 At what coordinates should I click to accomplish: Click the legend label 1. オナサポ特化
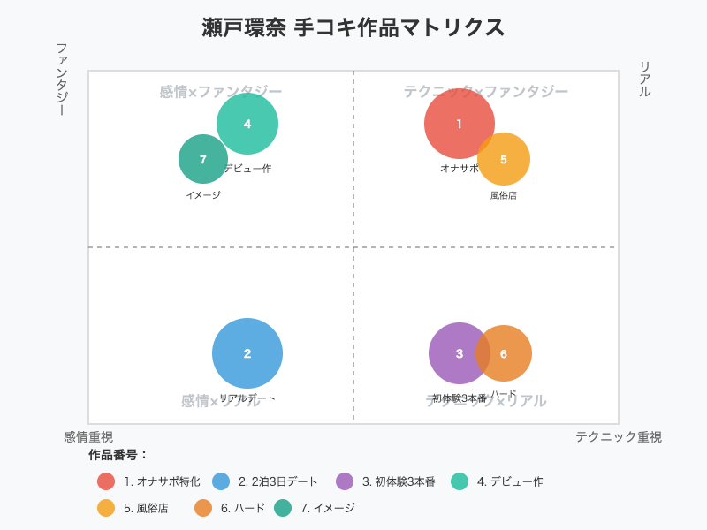[x=162, y=481]
